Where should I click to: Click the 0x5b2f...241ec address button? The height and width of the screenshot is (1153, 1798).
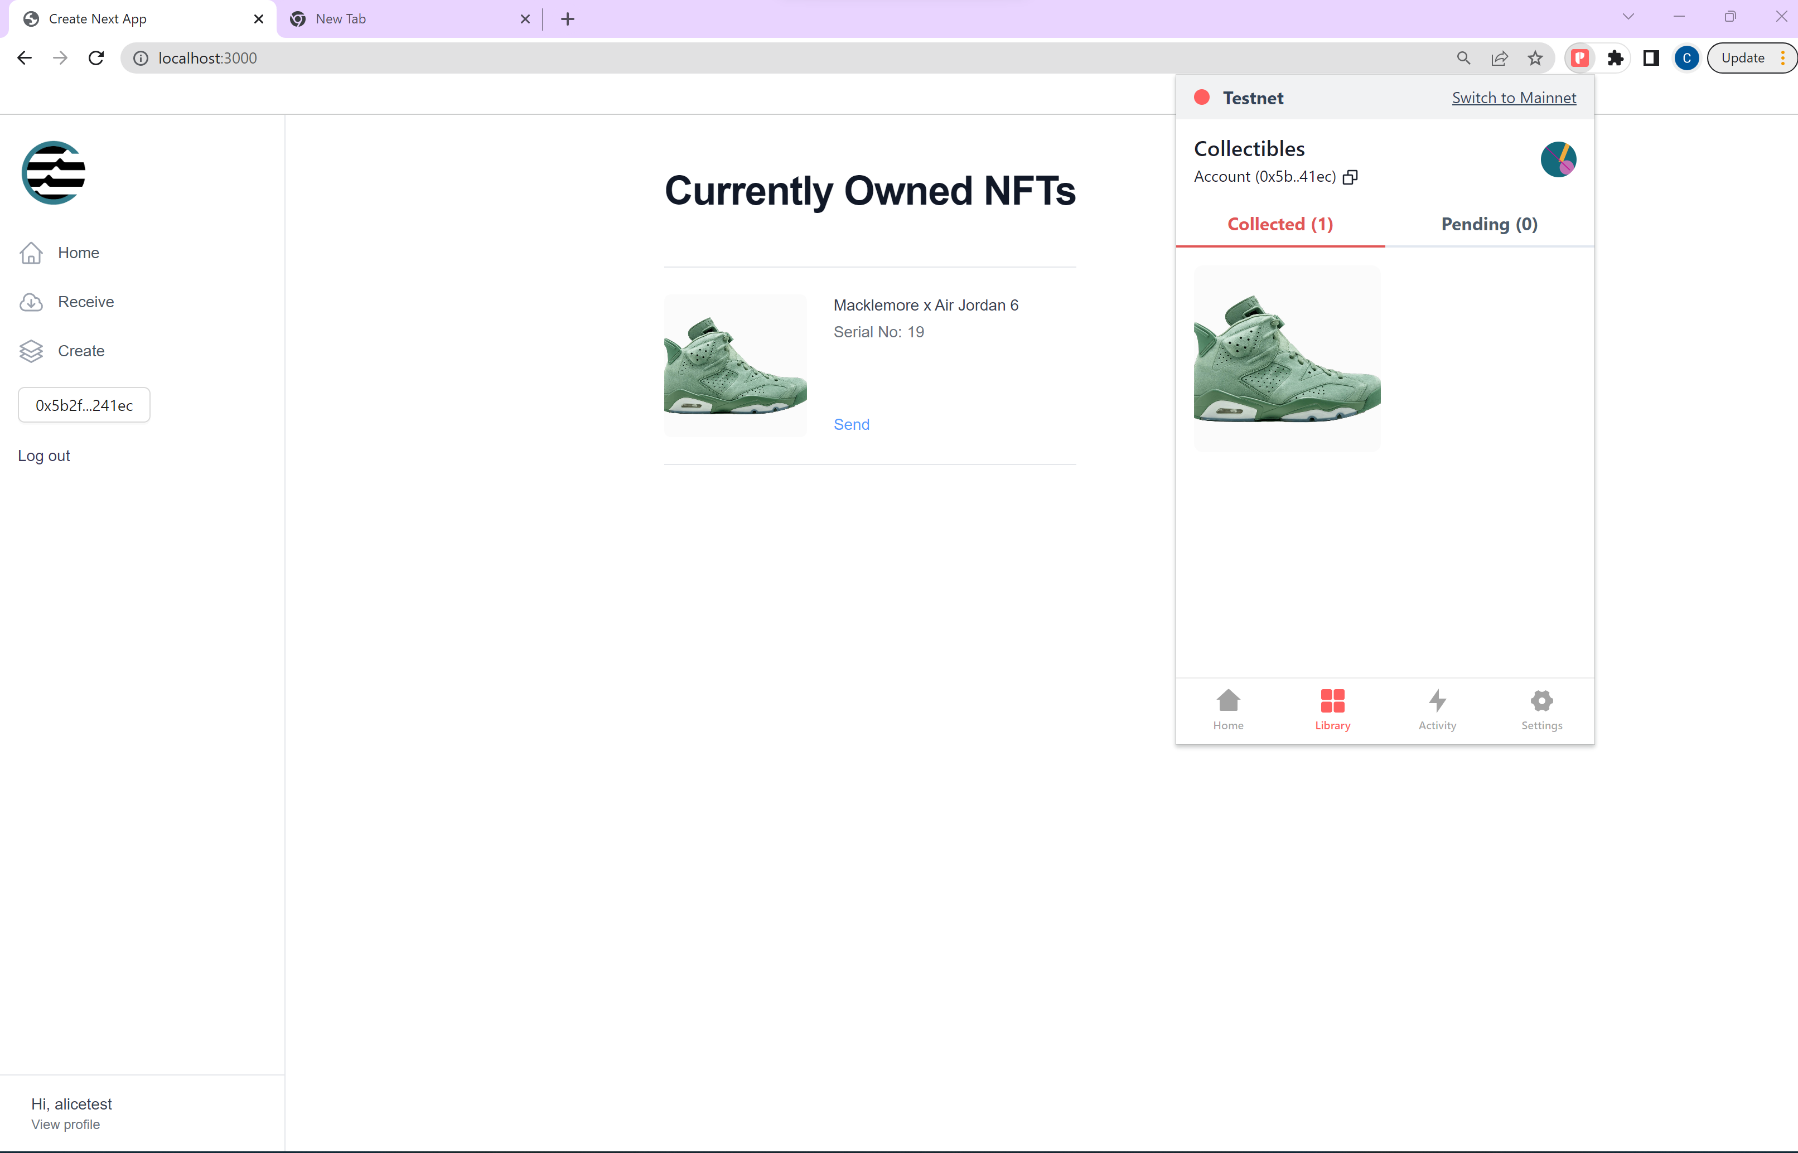point(84,405)
